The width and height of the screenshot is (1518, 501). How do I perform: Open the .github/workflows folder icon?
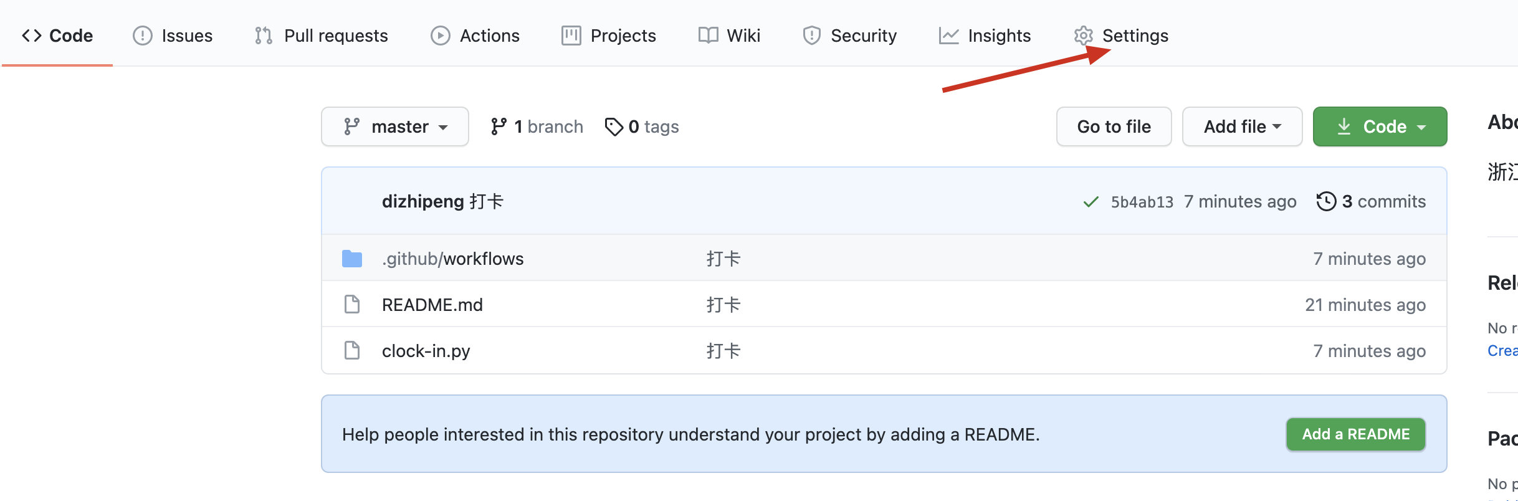click(x=352, y=259)
